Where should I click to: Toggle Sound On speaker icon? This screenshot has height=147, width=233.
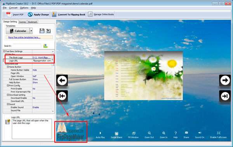[200, 133]
